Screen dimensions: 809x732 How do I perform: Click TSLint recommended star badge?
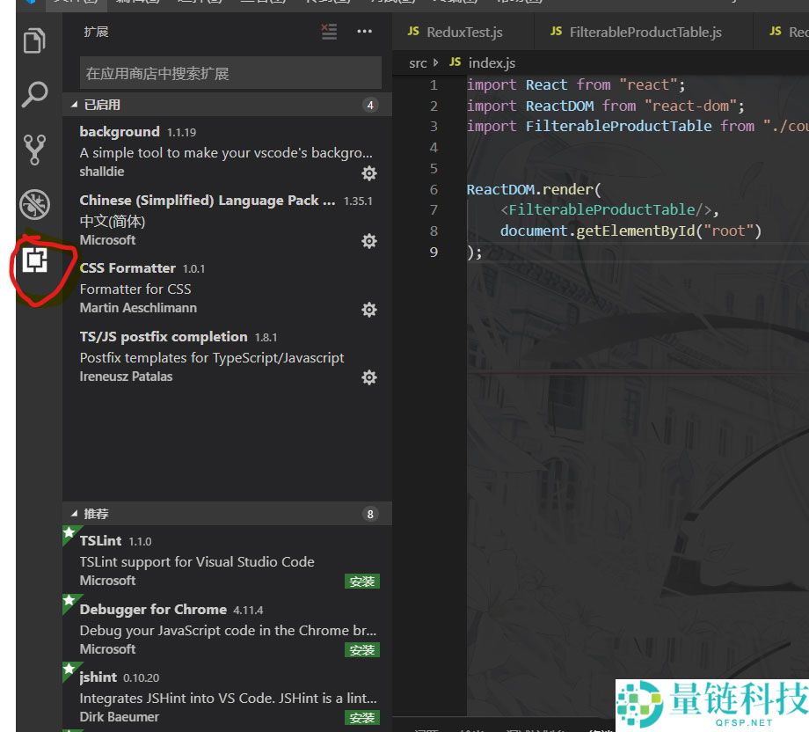[x=69, y=533]
